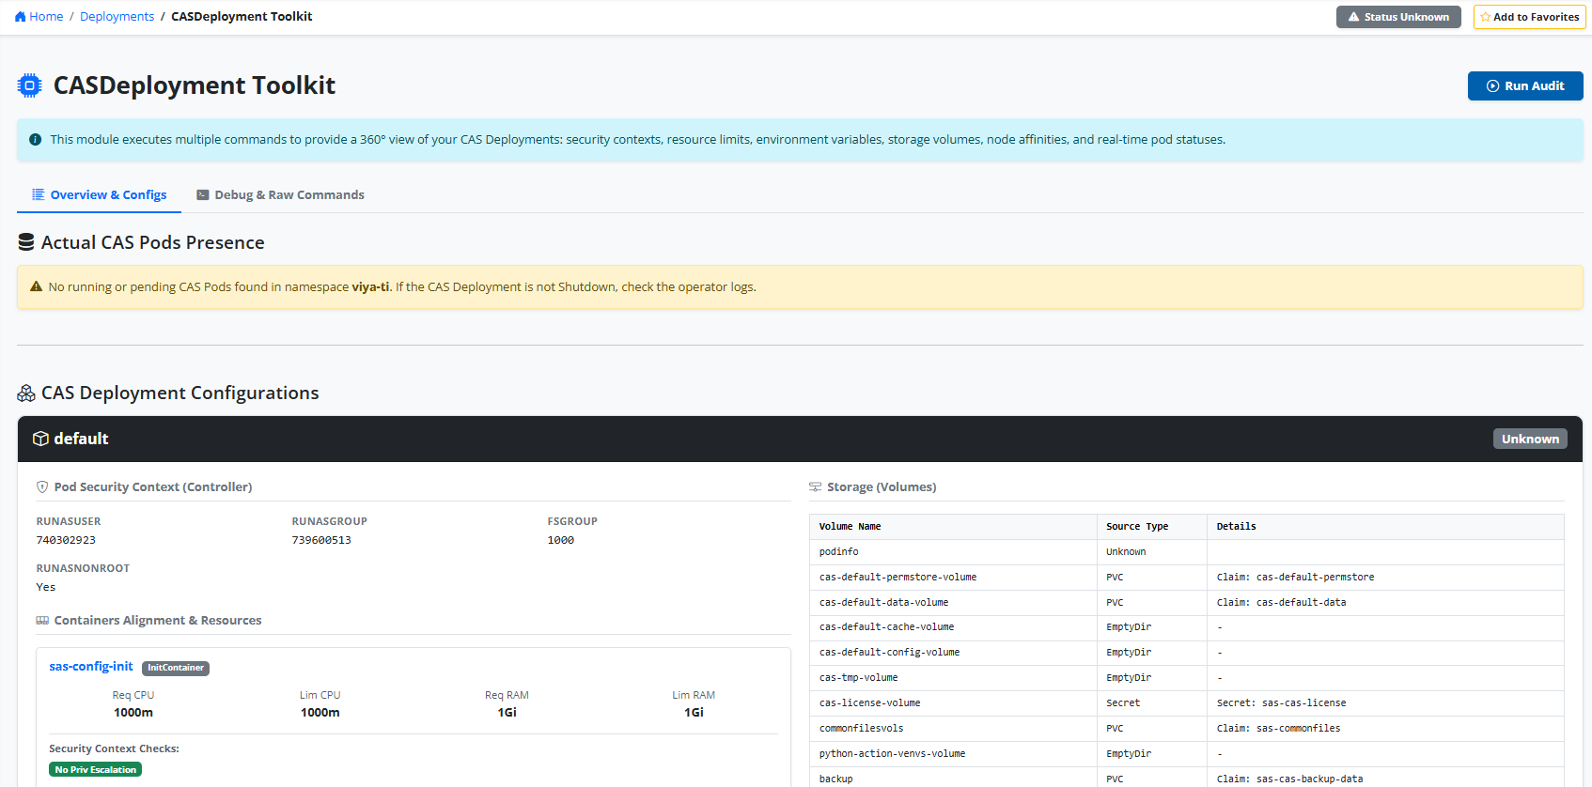1592x787 pixels.
Task: Click the list icon in Overview tab
Action: coord(39,194)
